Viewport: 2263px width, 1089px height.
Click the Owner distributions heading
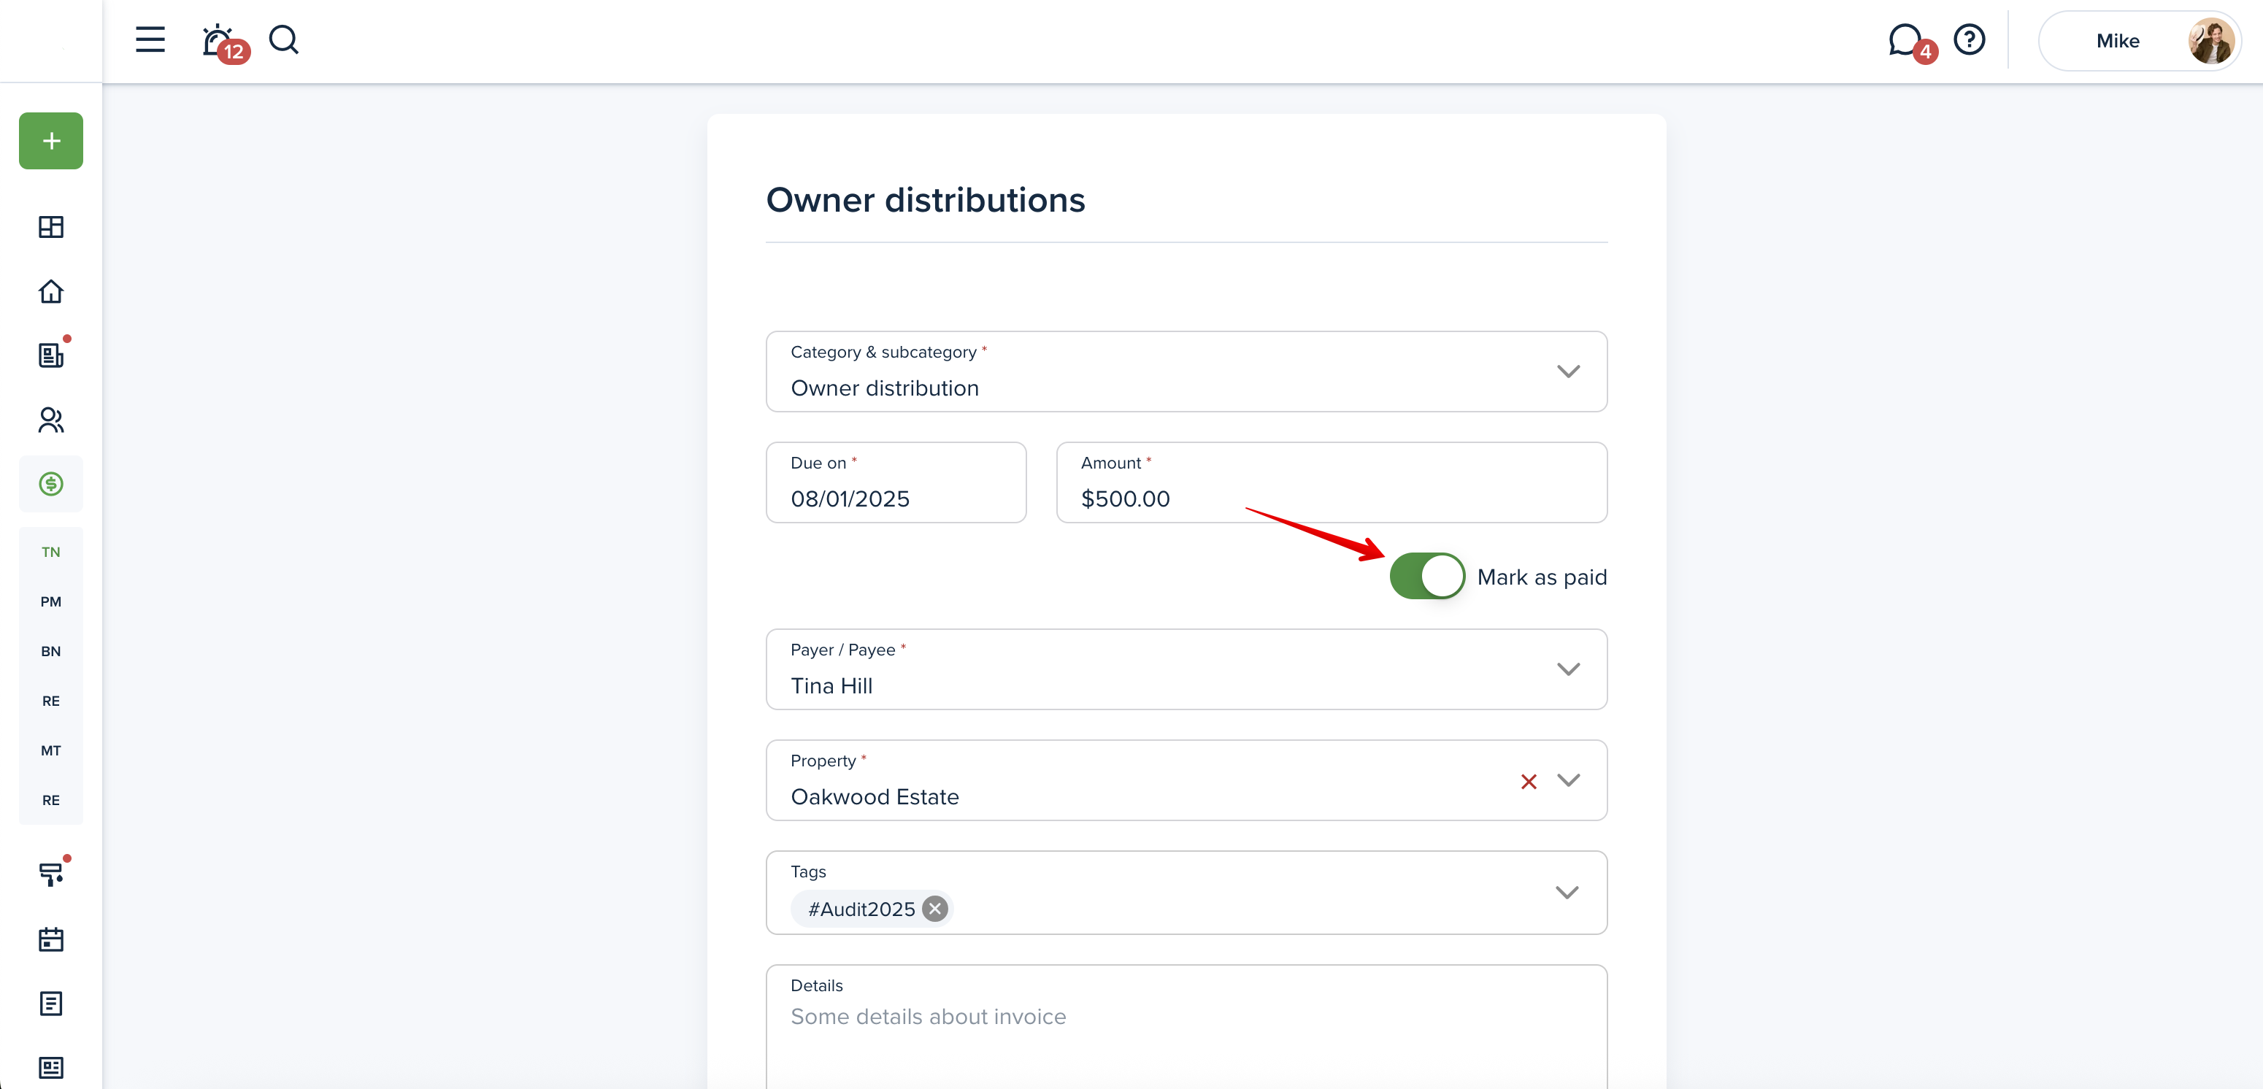(x=926, y=200)
